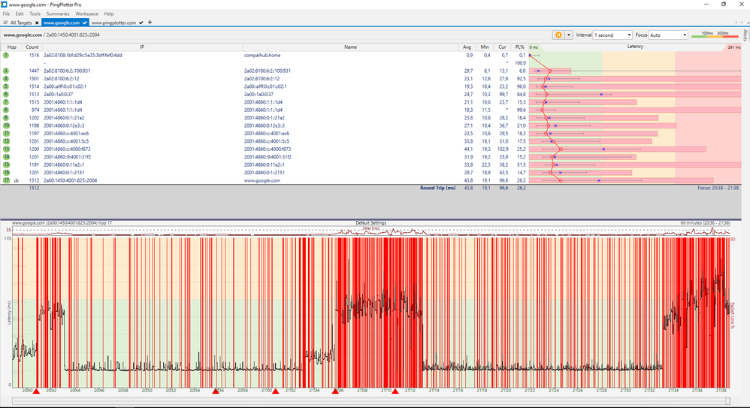This screenshot has width=750, height=408.
Task: Click the timeline graph icon on hop 17
Action: click(x=17, y=180)
